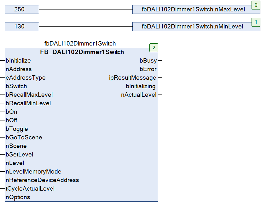Select the nActualLevel output pin
This screenshot has height=202, width=261.
(x=139, y=95)
